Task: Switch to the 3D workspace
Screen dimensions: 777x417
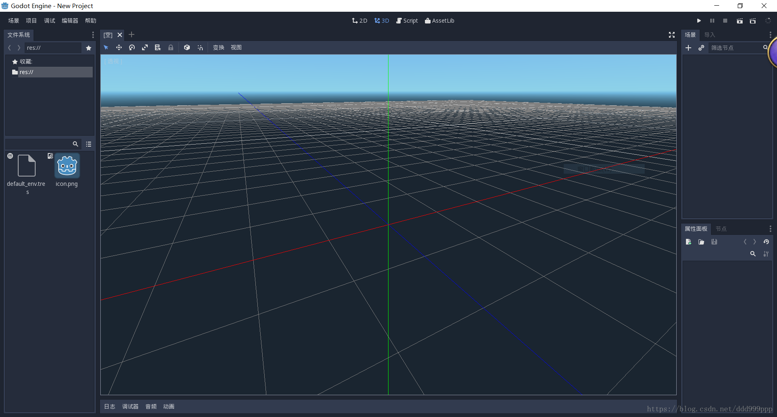Action: coord(382,21)
